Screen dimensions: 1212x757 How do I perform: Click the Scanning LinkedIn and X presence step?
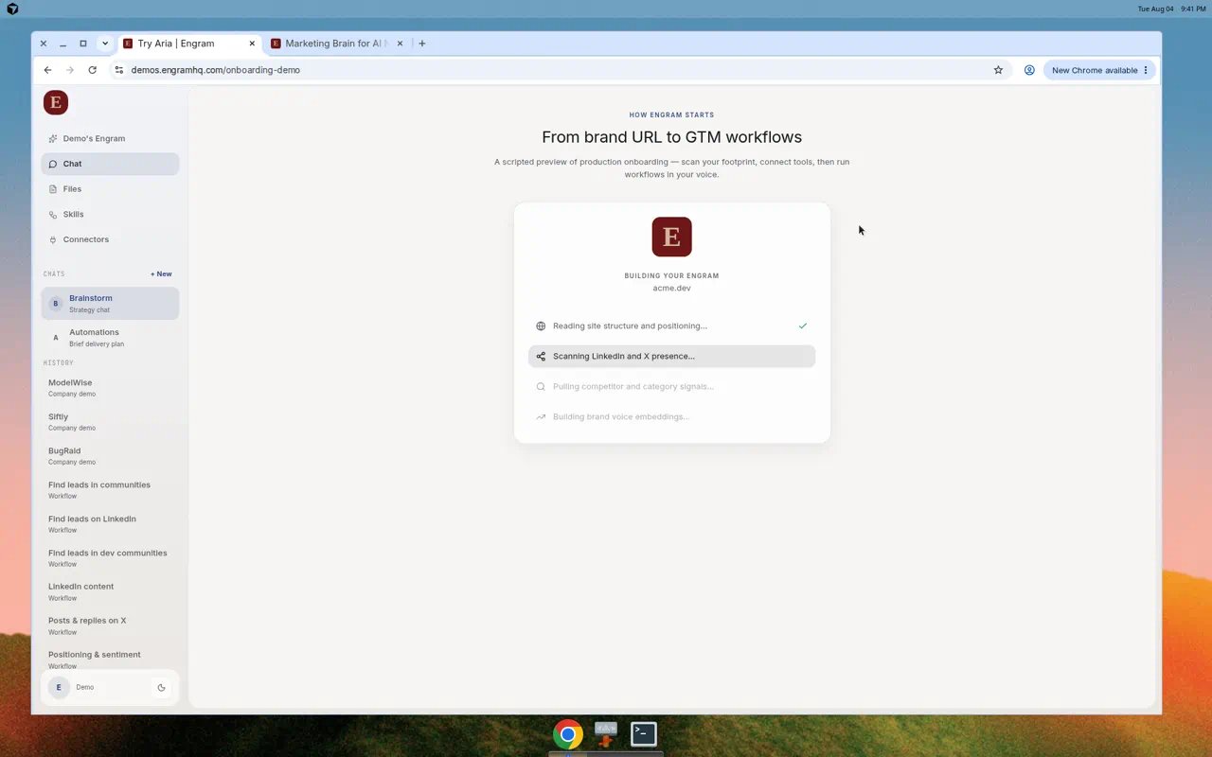coord(671,357)
